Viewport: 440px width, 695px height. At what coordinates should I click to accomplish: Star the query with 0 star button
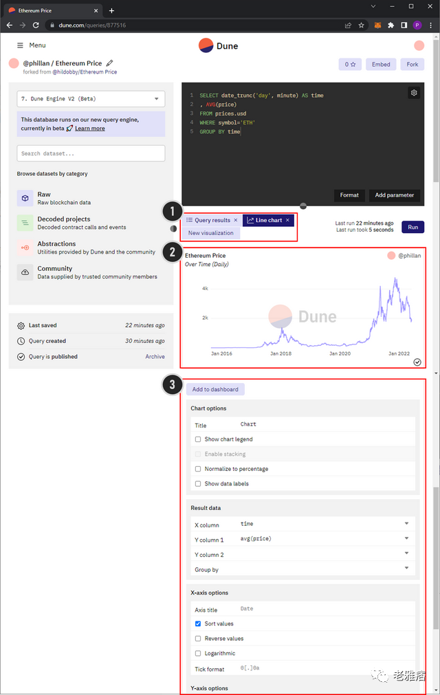tap(350, 64)
